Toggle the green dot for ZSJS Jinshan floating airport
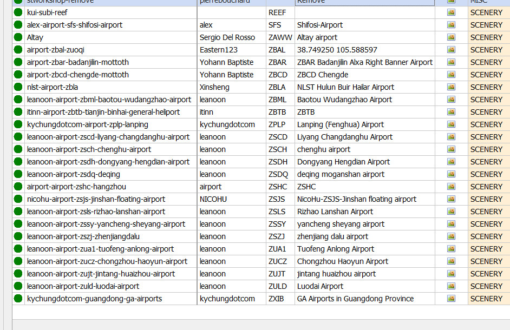Image resolution: width=510 pixels, height=330 pixels. click(18, 199)
